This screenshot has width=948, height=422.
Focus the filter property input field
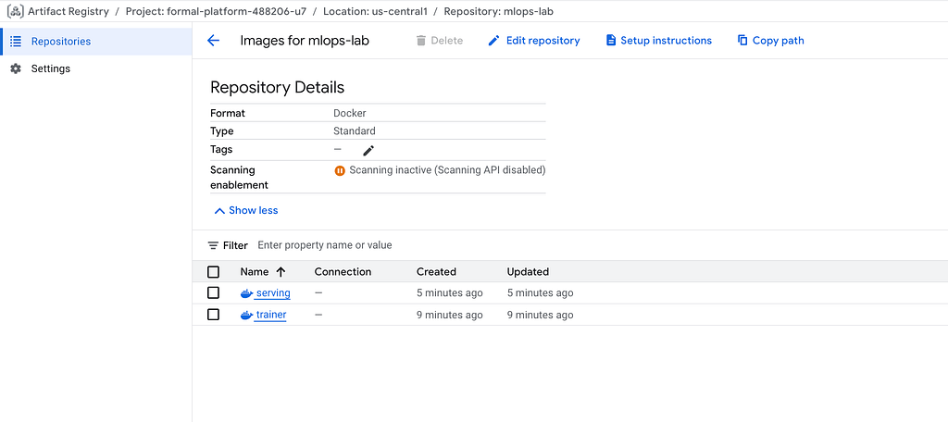[325, 245]
